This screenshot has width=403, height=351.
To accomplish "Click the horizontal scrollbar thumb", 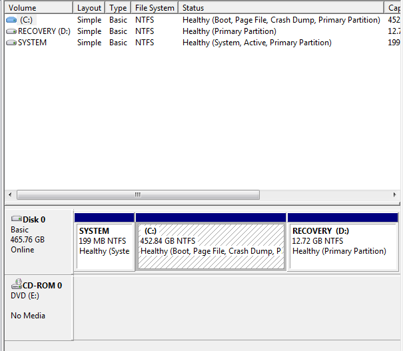I will (139, 194).
